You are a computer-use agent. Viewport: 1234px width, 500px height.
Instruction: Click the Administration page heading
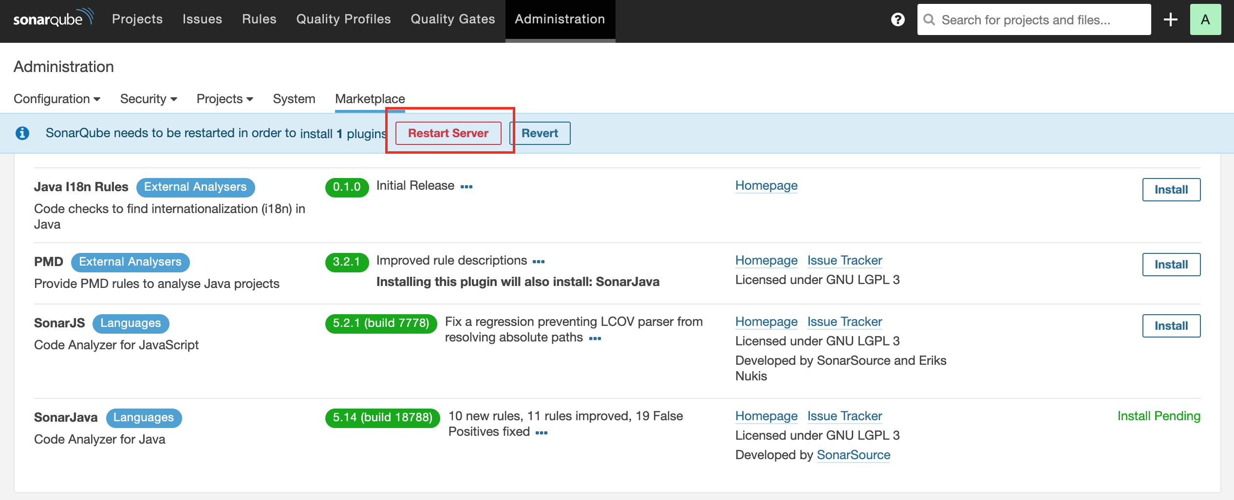[64, 67]
